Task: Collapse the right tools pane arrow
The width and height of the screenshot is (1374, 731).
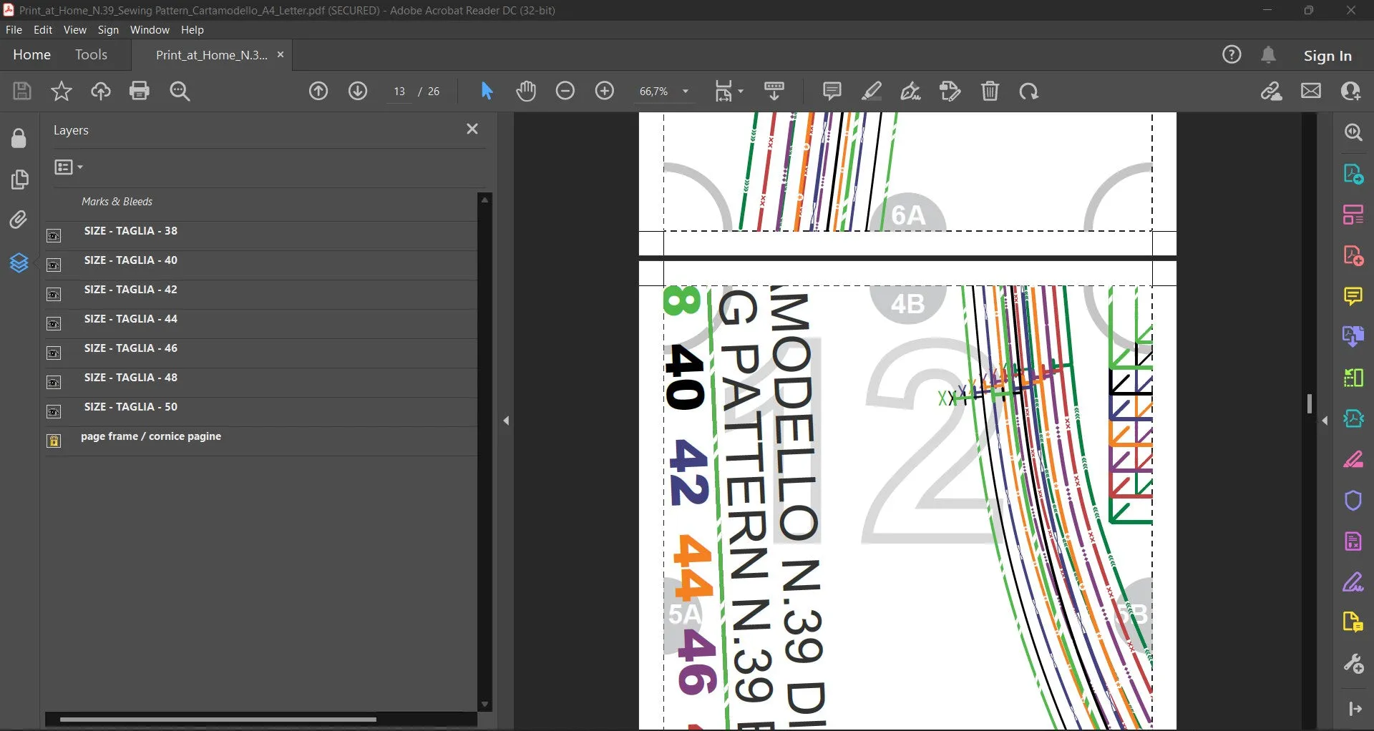Action: tap(1325, 421)
